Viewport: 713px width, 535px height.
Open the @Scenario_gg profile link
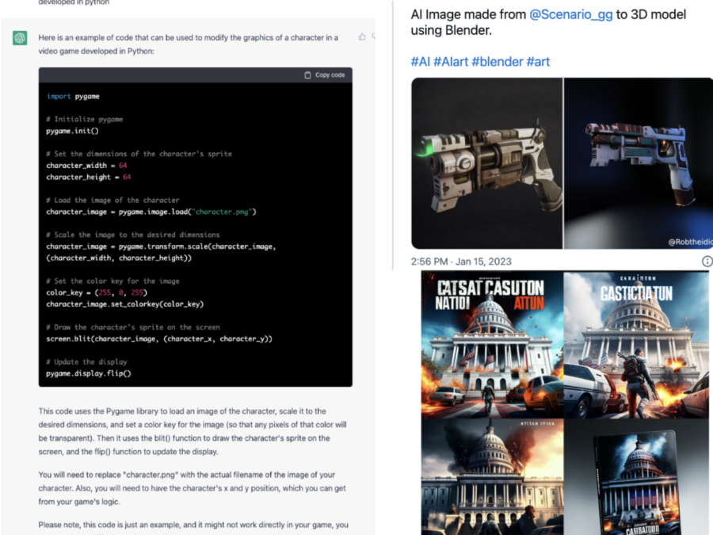click(x=570, y=14)
